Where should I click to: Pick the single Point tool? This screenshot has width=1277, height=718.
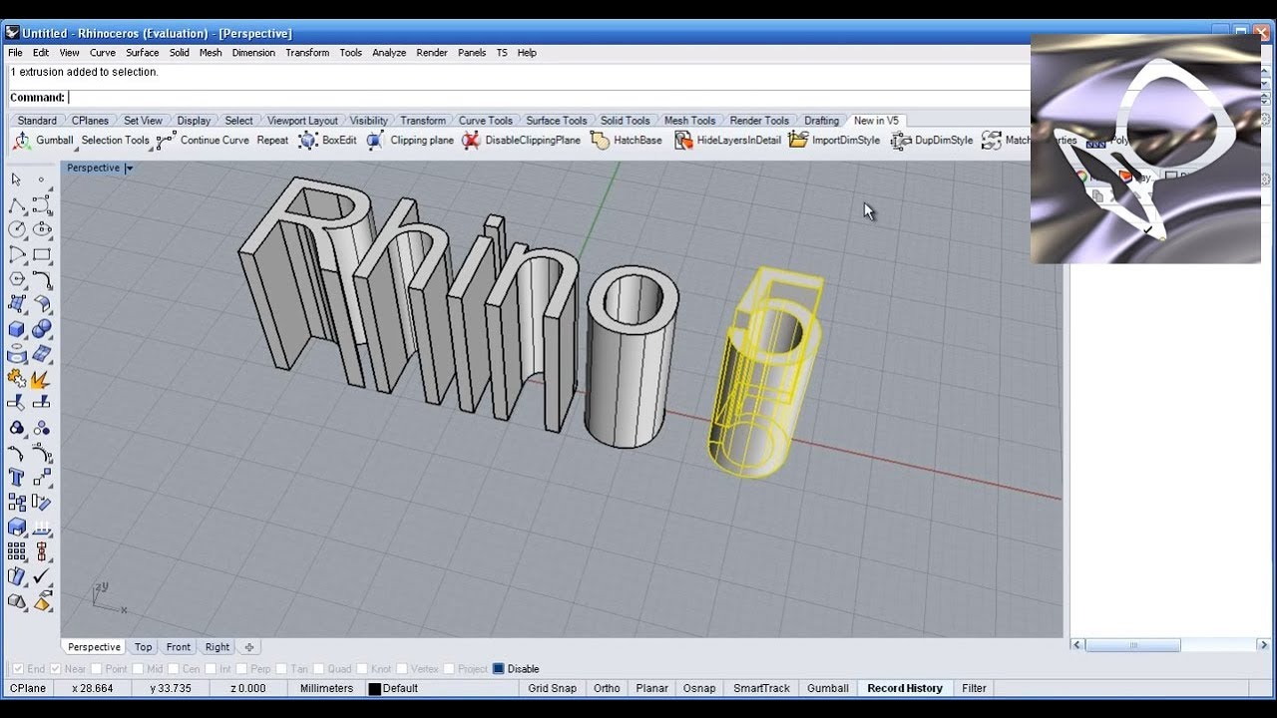(41, 179)
